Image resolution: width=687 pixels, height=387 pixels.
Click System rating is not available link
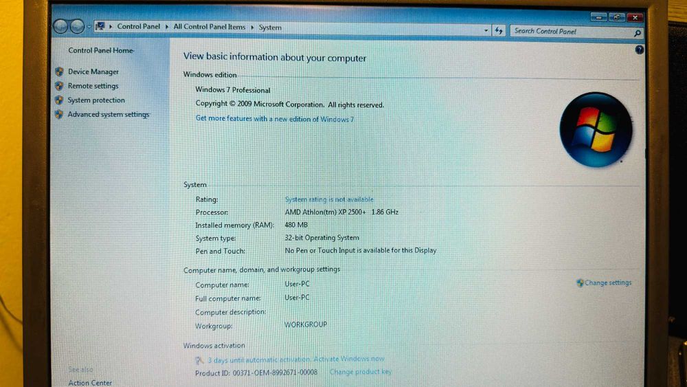click(329, 199)
